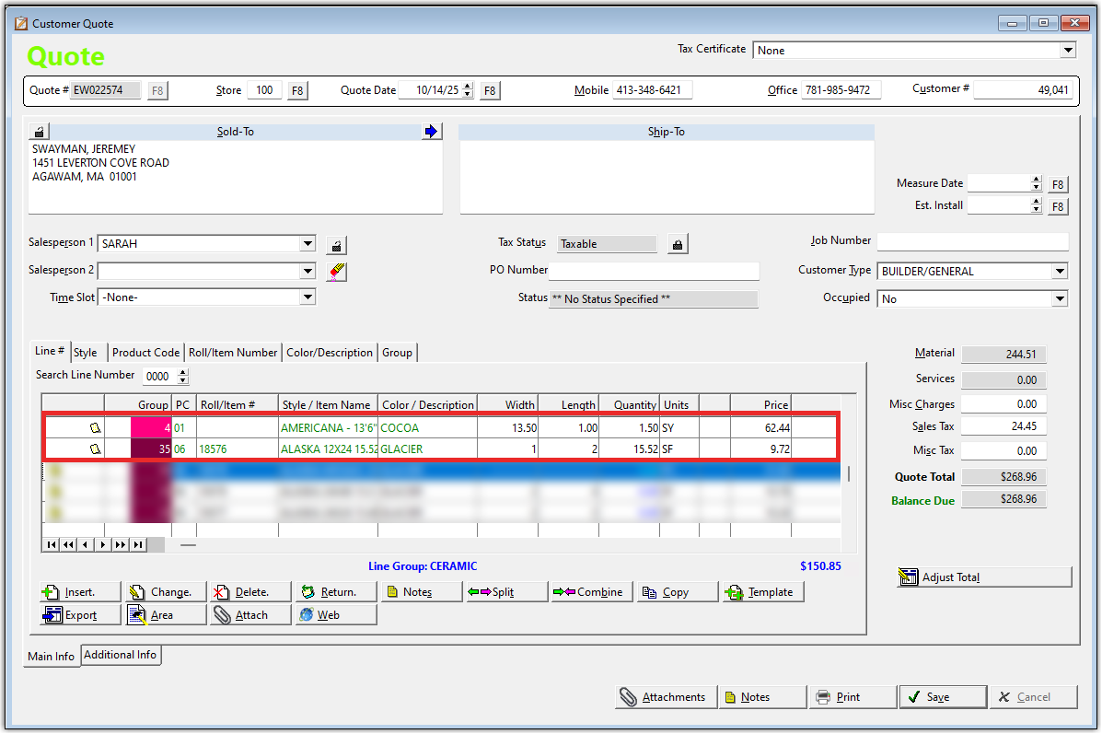Click the Quote Date spinner
The image size is (1102, 734).
[x=468, y=90]
